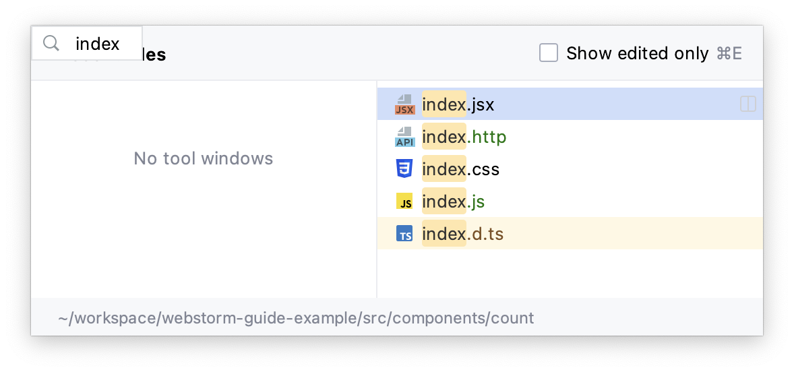The width and height of the screenshot is (794, 372).
Task: Click the divider between the two panes
Action: tap(377, 189)
